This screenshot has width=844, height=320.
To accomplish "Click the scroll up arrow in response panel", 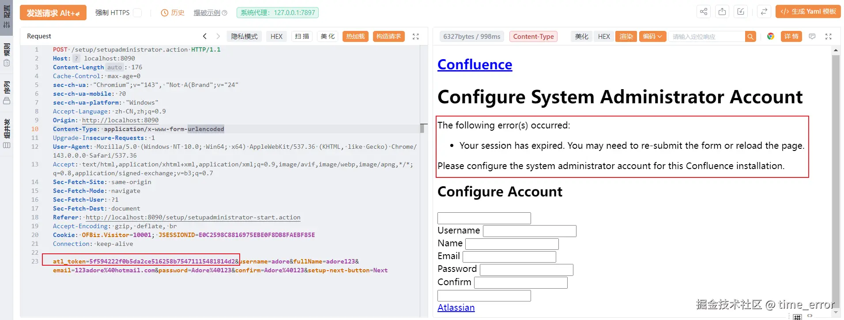I will click(x=836, y=50).
